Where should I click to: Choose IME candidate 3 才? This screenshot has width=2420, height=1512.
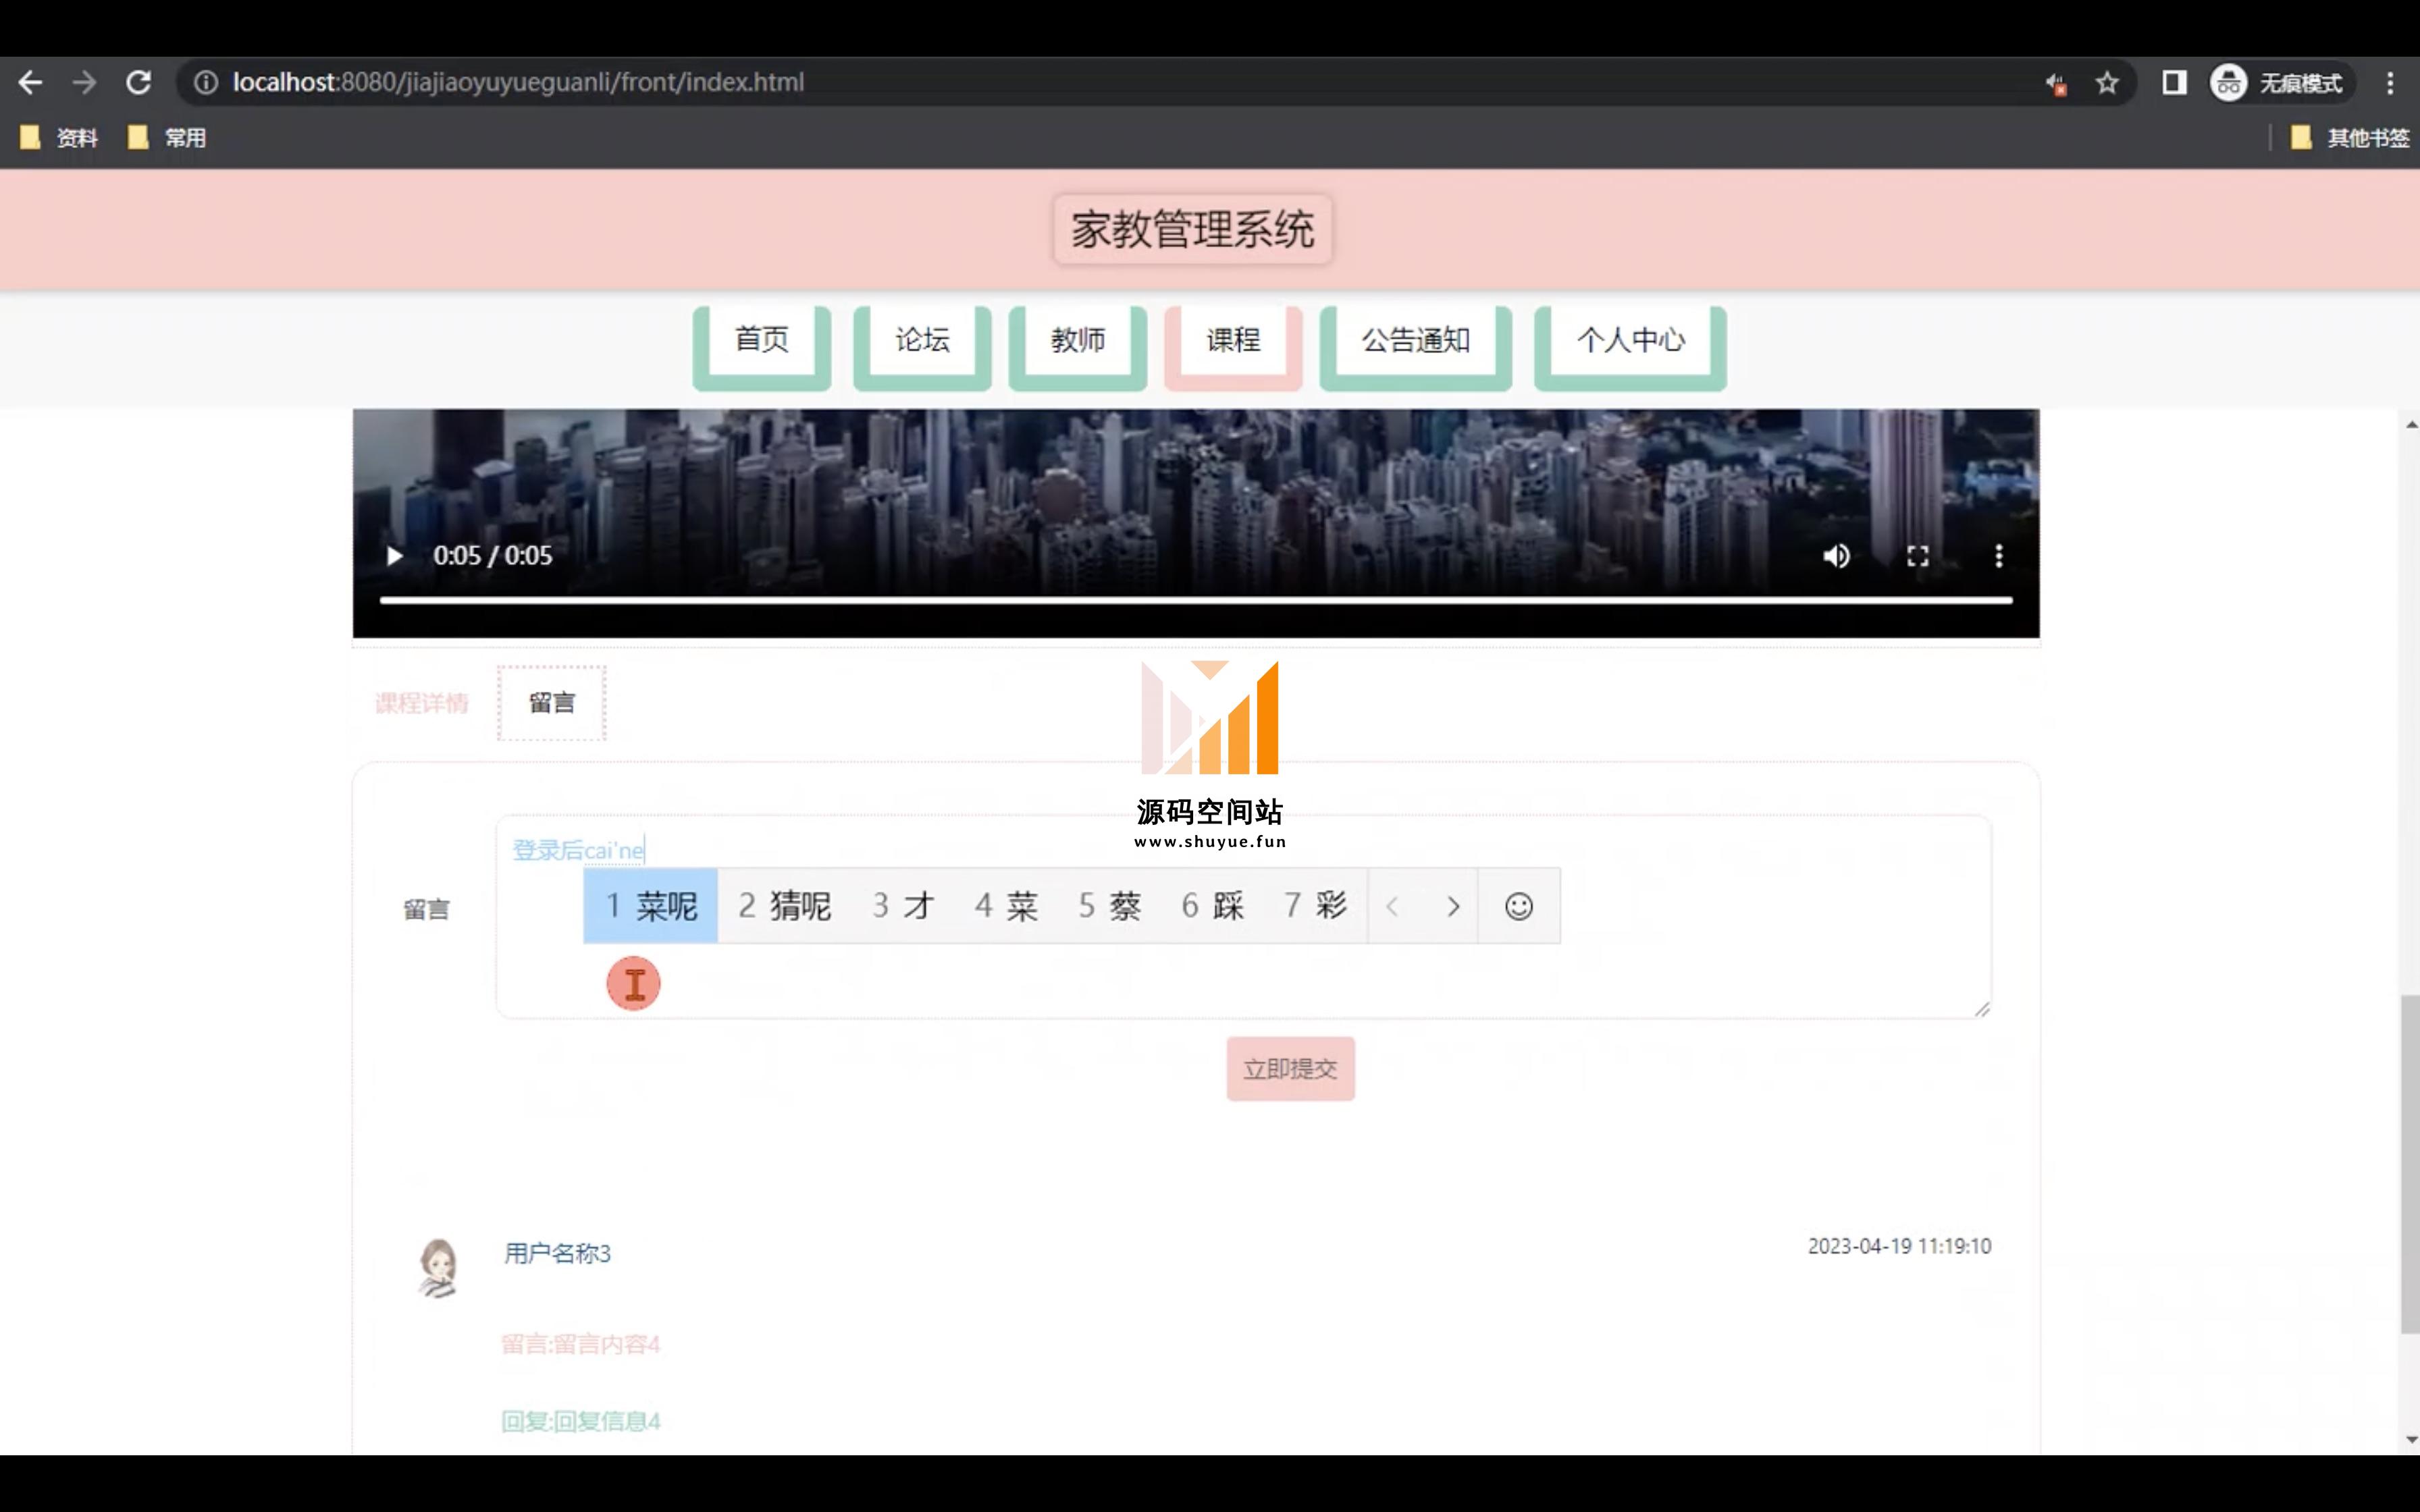903,906
